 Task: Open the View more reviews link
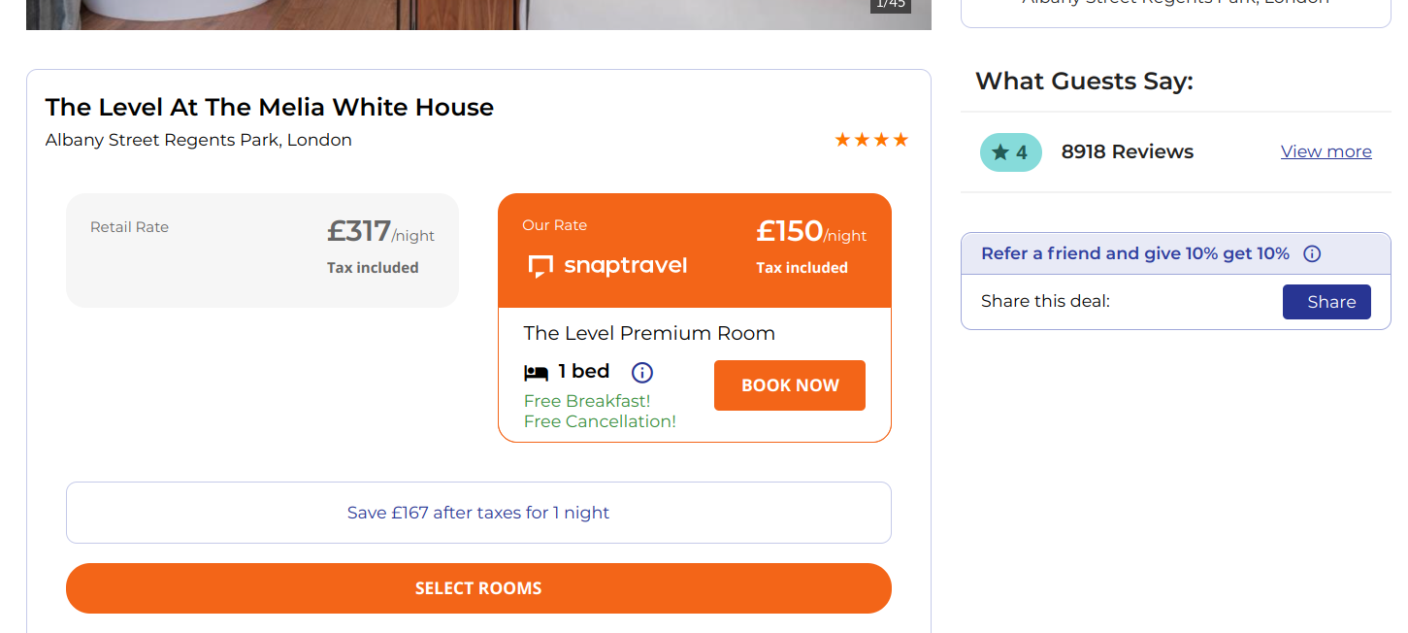pyautogui.click(x=1326, y=151)
